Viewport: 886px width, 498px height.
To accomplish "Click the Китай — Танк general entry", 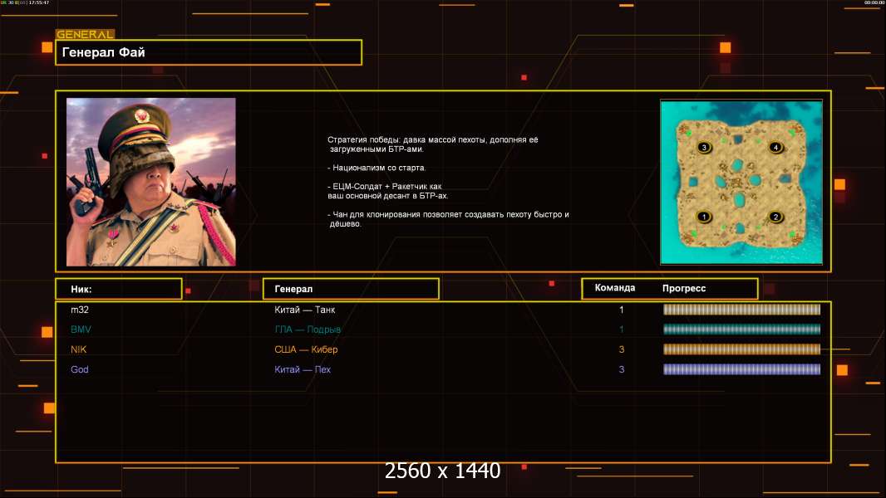I will click(304, 310).
